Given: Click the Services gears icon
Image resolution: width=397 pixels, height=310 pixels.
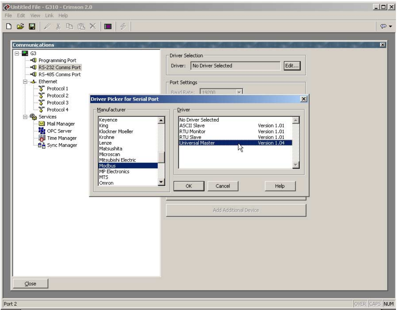Looking at the screenshot, I should click(33, 117).
